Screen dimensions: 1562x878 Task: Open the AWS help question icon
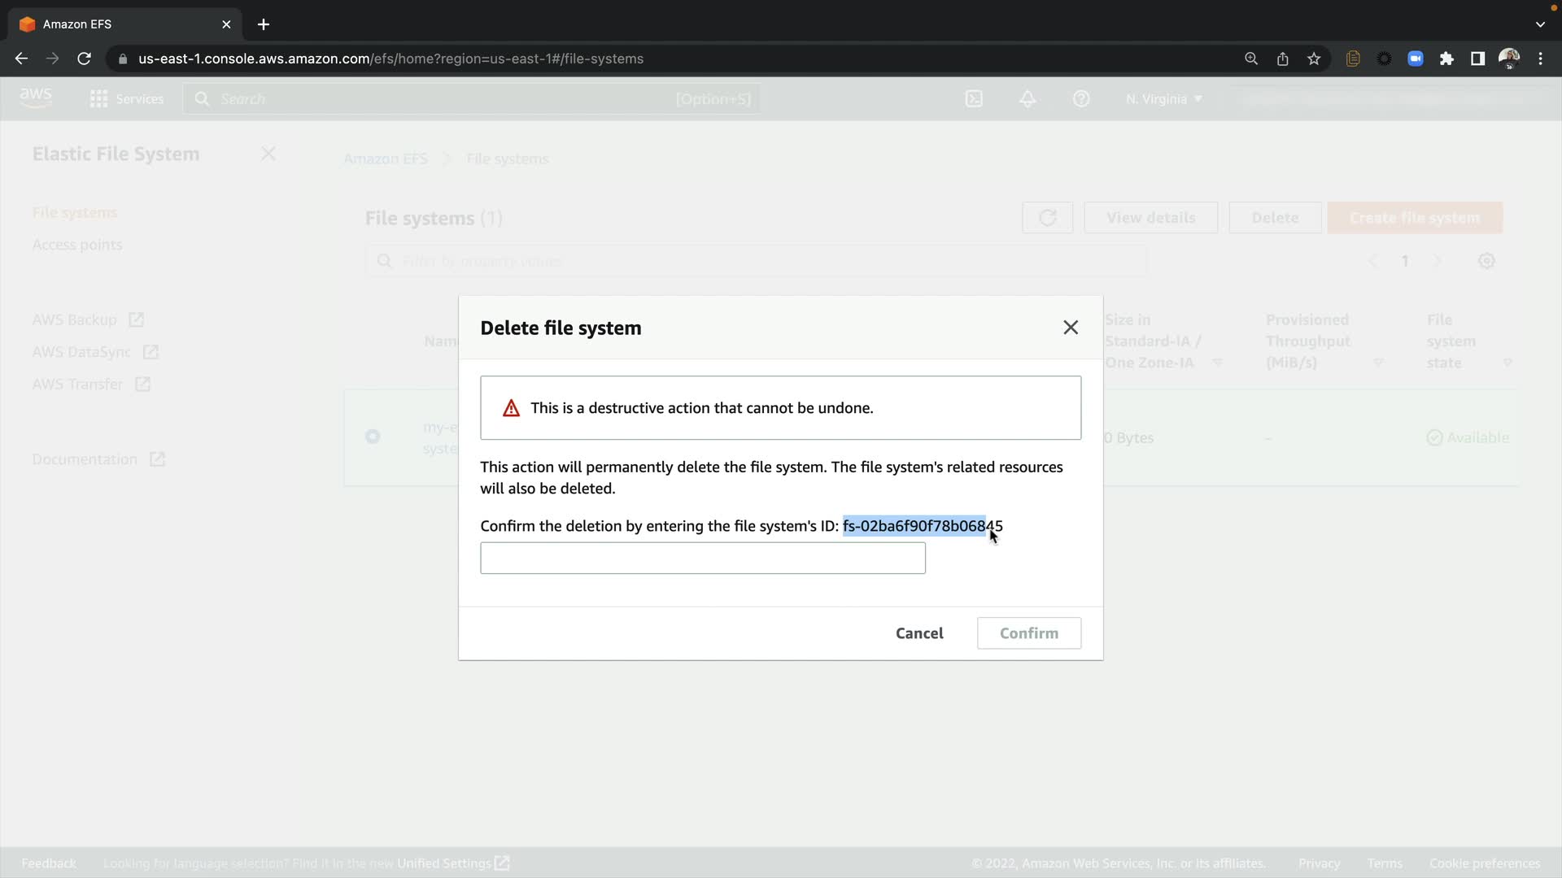click(1080, 99)
